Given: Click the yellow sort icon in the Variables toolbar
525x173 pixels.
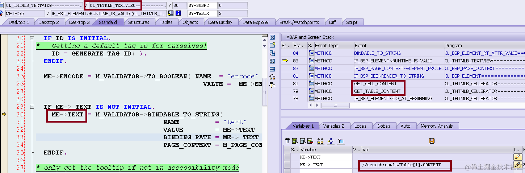Looking at the screenshot, I should (x=320, y=141).
